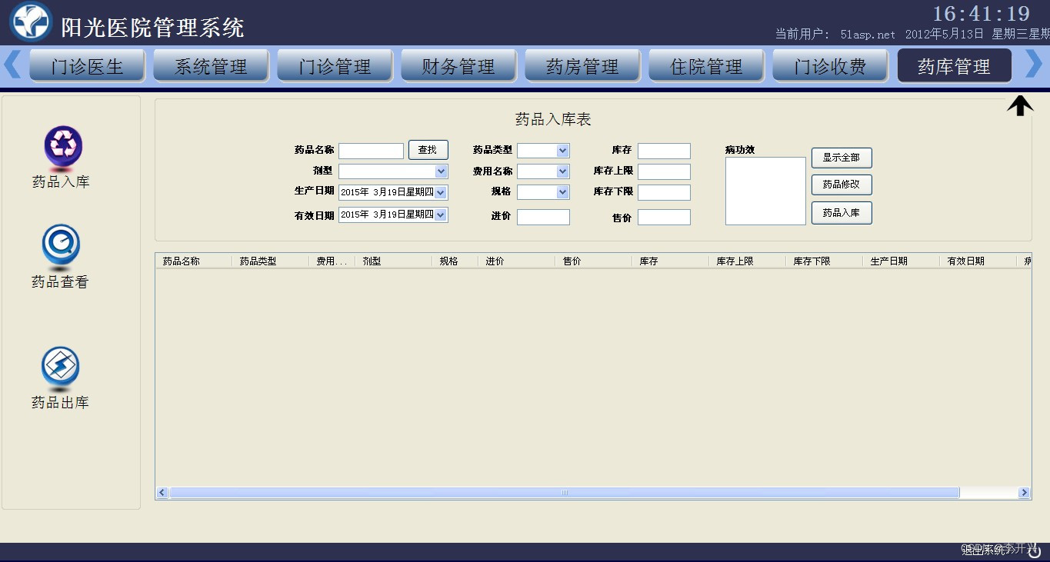The height and width of the screenshot is (562, 1050).
Task: Switch to the 门诊管理 tab
Action: [x=335, y=66]
